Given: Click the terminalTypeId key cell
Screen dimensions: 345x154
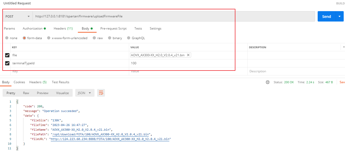Looking at the screenshot, I should tap(70, 63).
